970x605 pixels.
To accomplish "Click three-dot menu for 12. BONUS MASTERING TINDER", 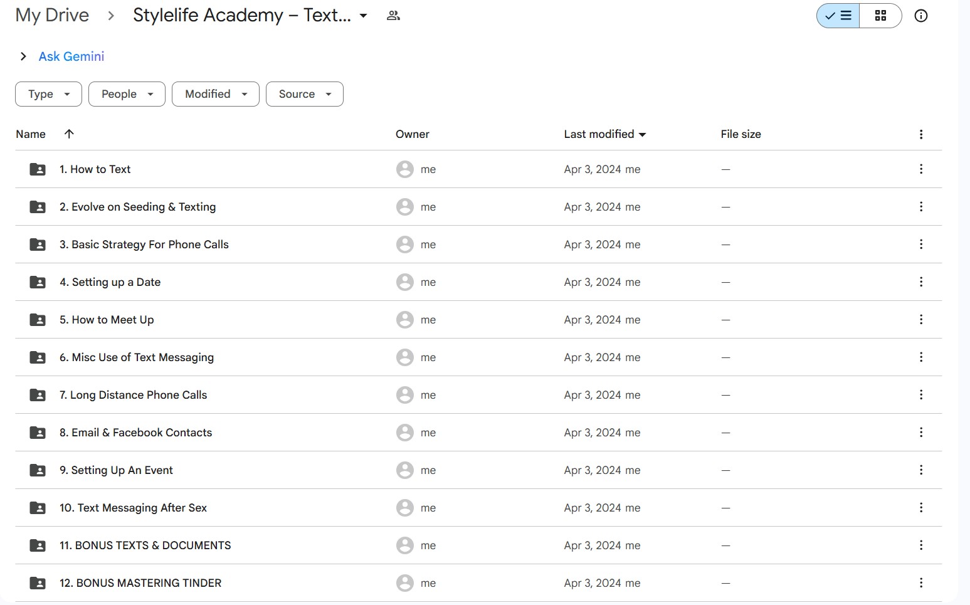I will coord(920,583).
